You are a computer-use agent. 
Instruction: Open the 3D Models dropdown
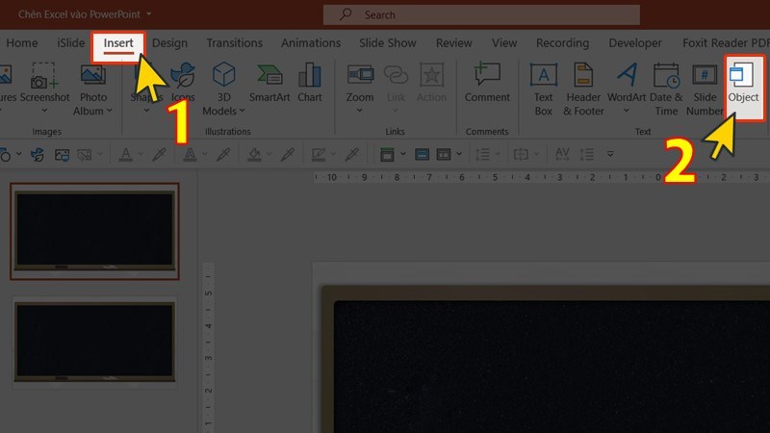tap(223, 89)
